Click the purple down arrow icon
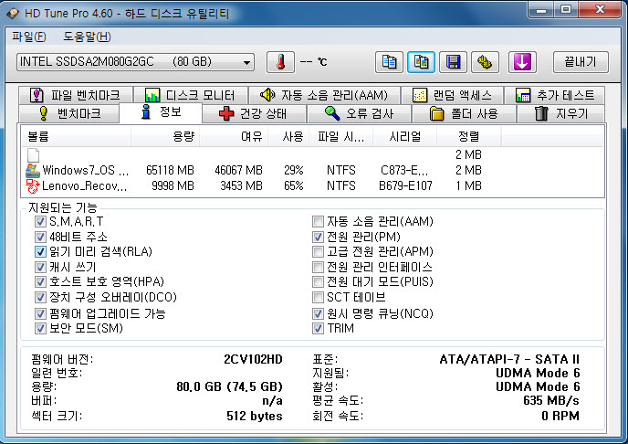Viewport: 628px width, 444px height. pos(522,62)
